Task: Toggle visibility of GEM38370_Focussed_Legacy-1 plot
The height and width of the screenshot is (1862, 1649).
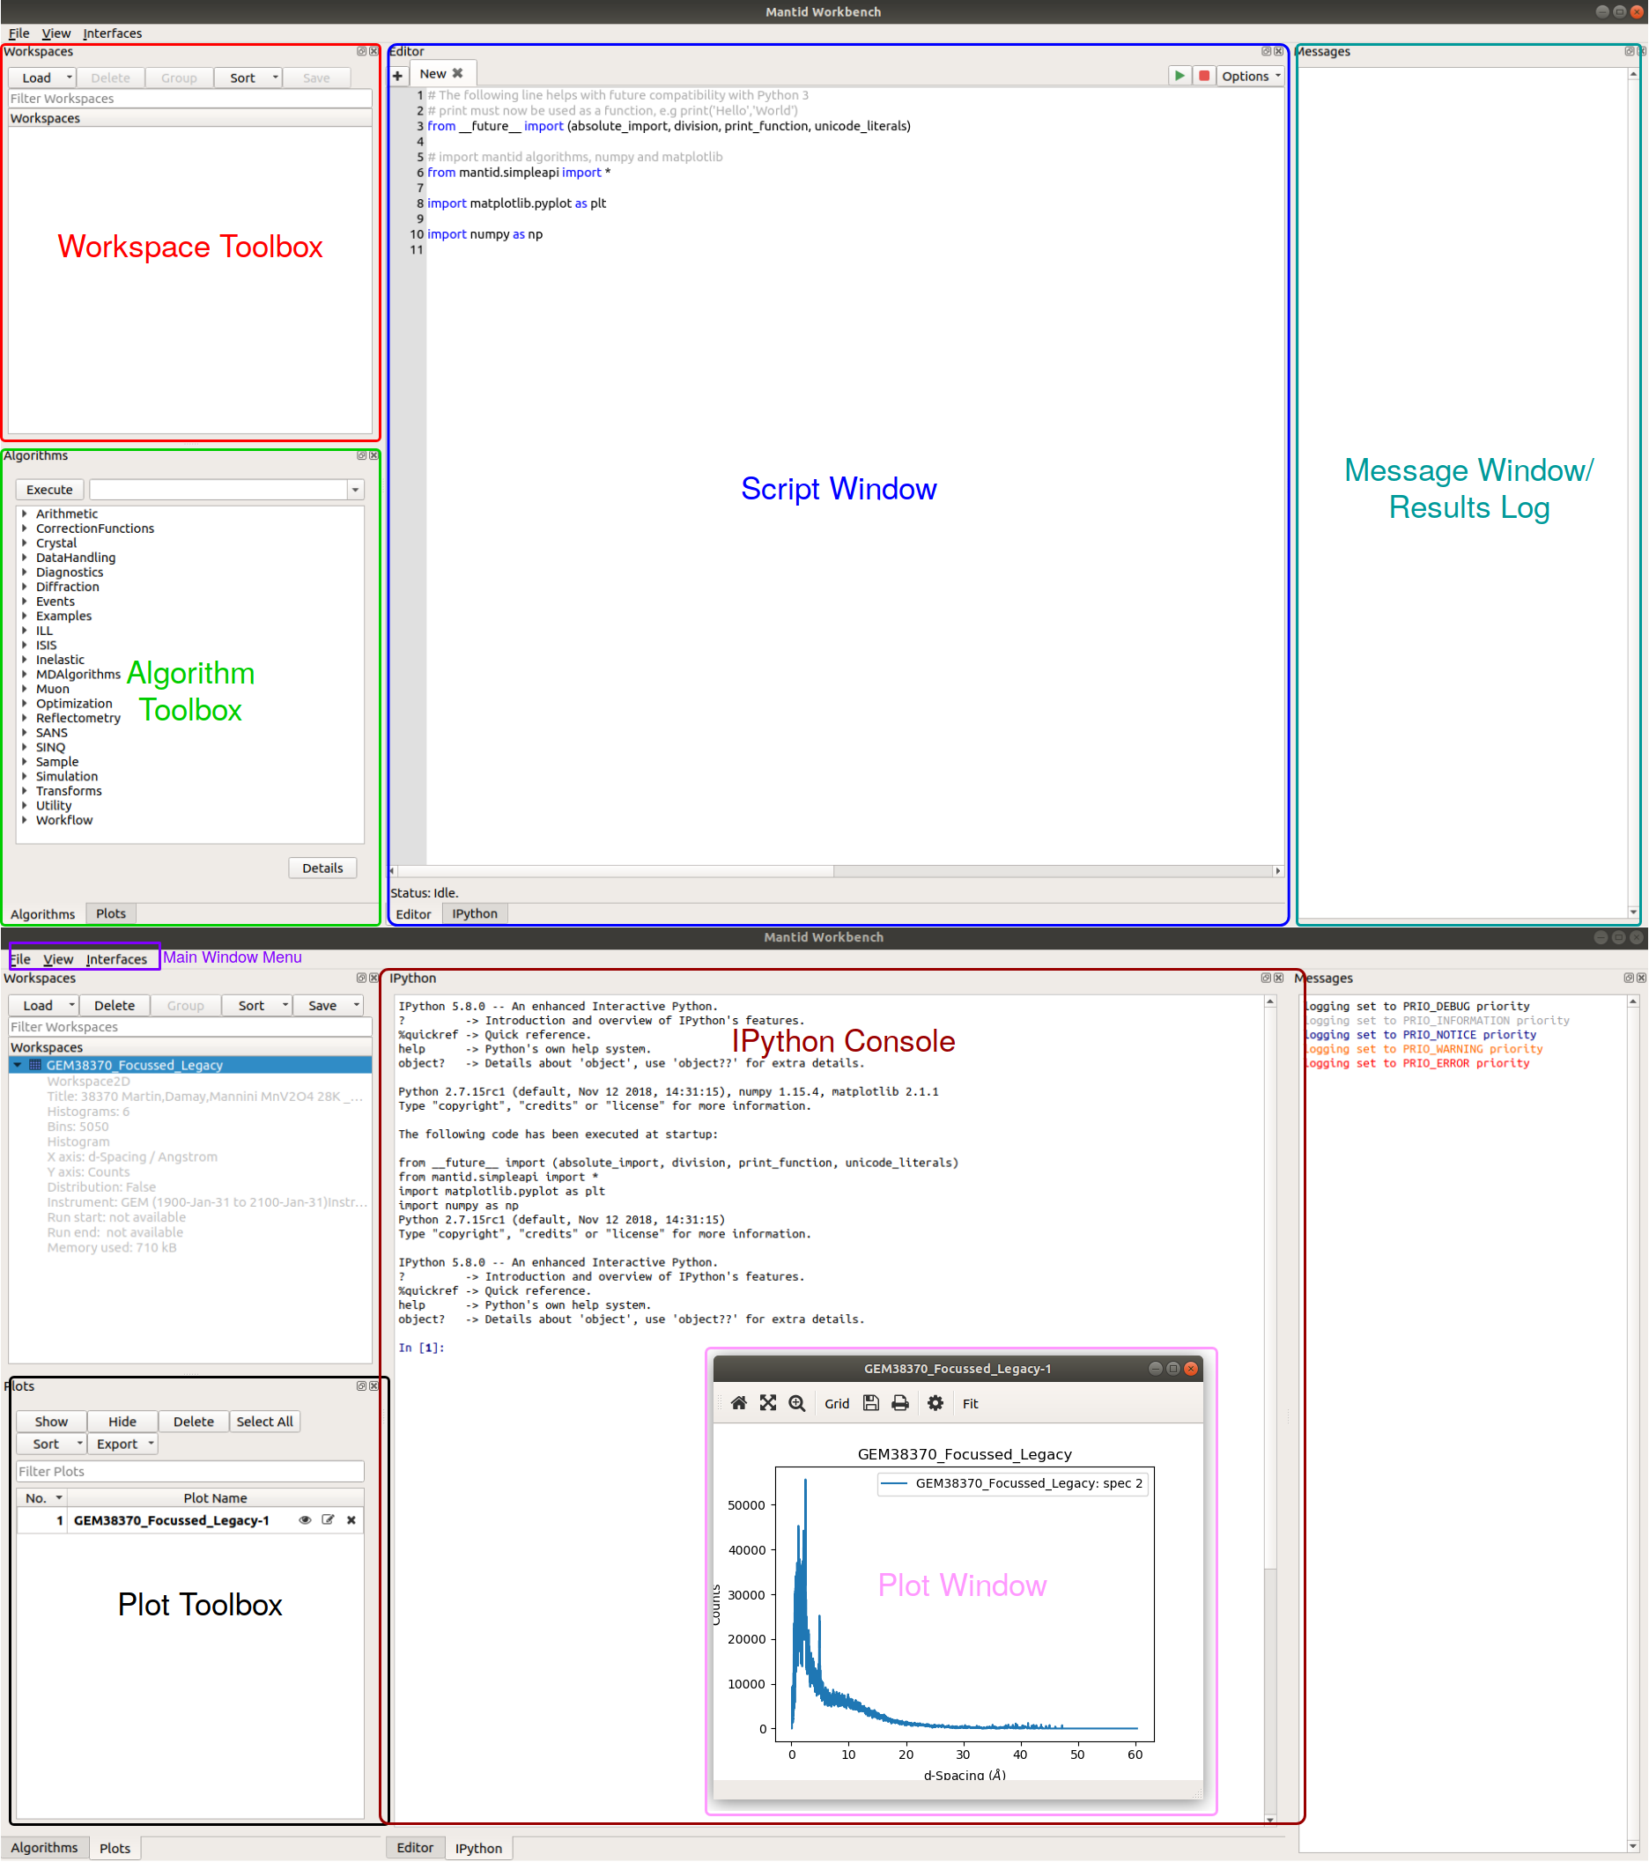Action: pyautogui.click(x=304, y=1519)
